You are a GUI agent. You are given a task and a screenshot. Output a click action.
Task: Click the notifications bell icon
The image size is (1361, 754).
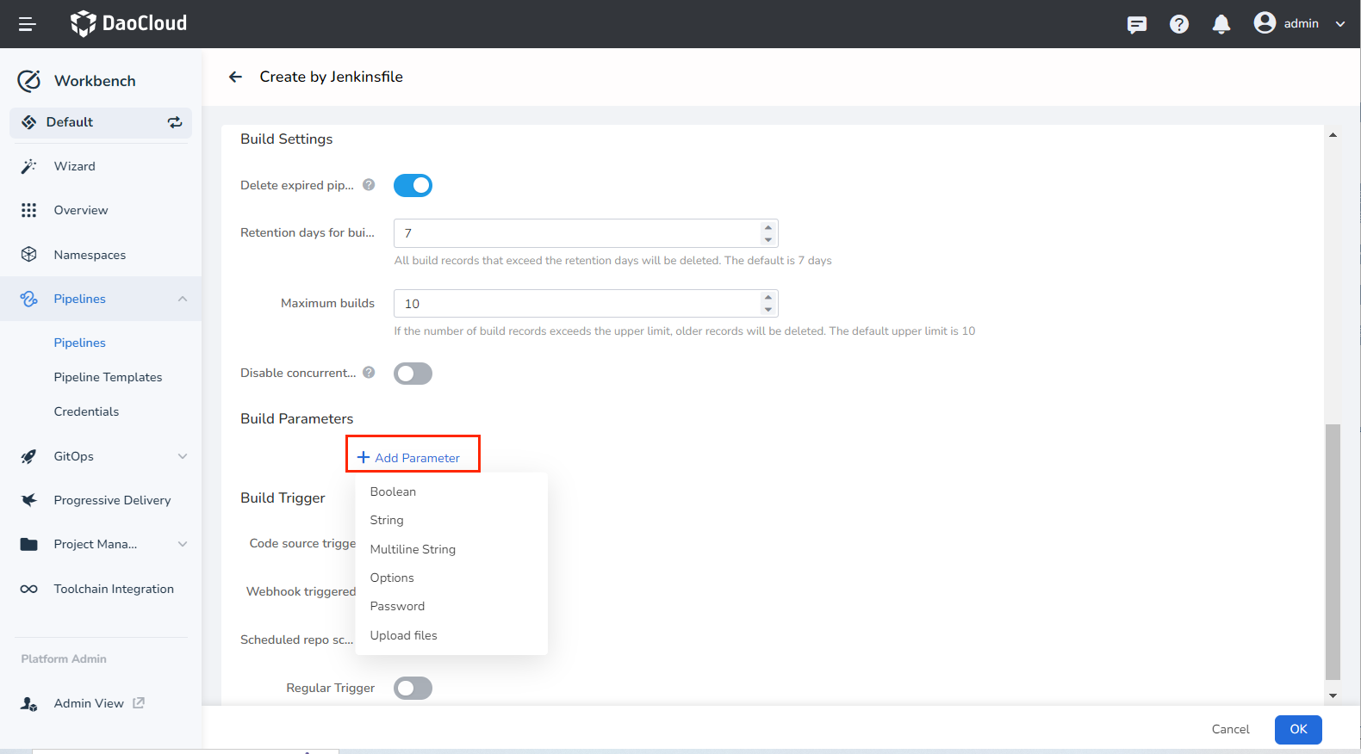(1221, 24)
